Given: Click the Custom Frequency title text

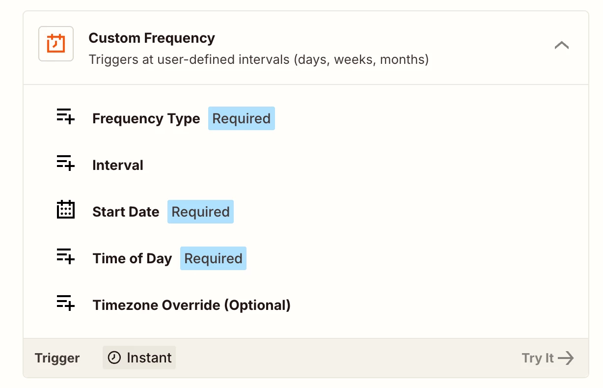Looking at the screenshot, I should click(x=152, y=38).
